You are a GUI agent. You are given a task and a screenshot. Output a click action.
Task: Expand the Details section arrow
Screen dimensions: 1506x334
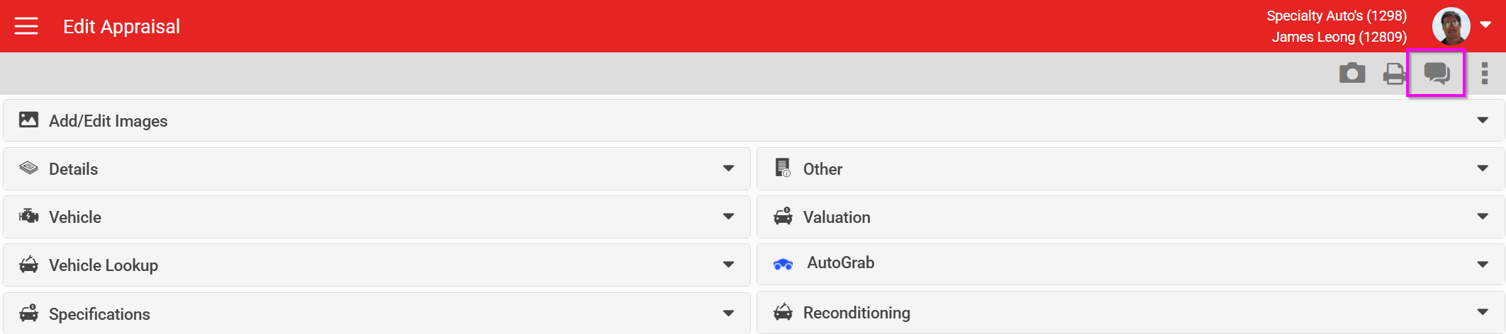pyautogui.click(x=728, y=168)
